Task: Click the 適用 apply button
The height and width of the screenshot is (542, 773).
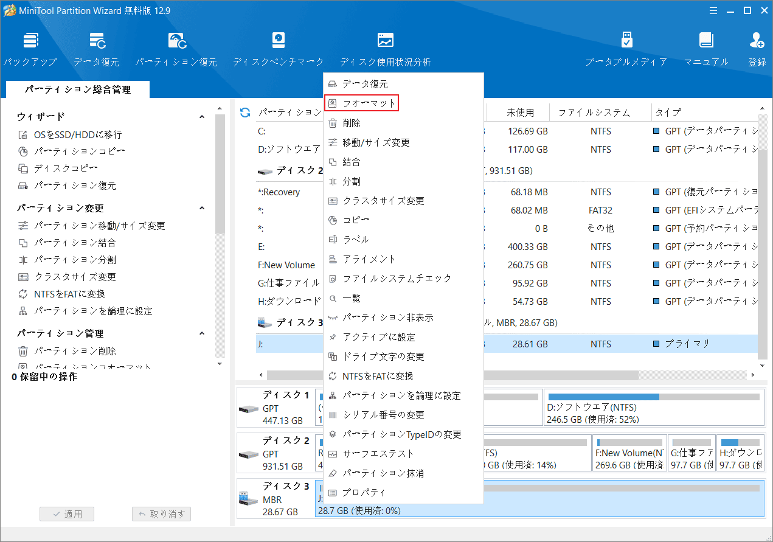Action: (x=67, y=514)
